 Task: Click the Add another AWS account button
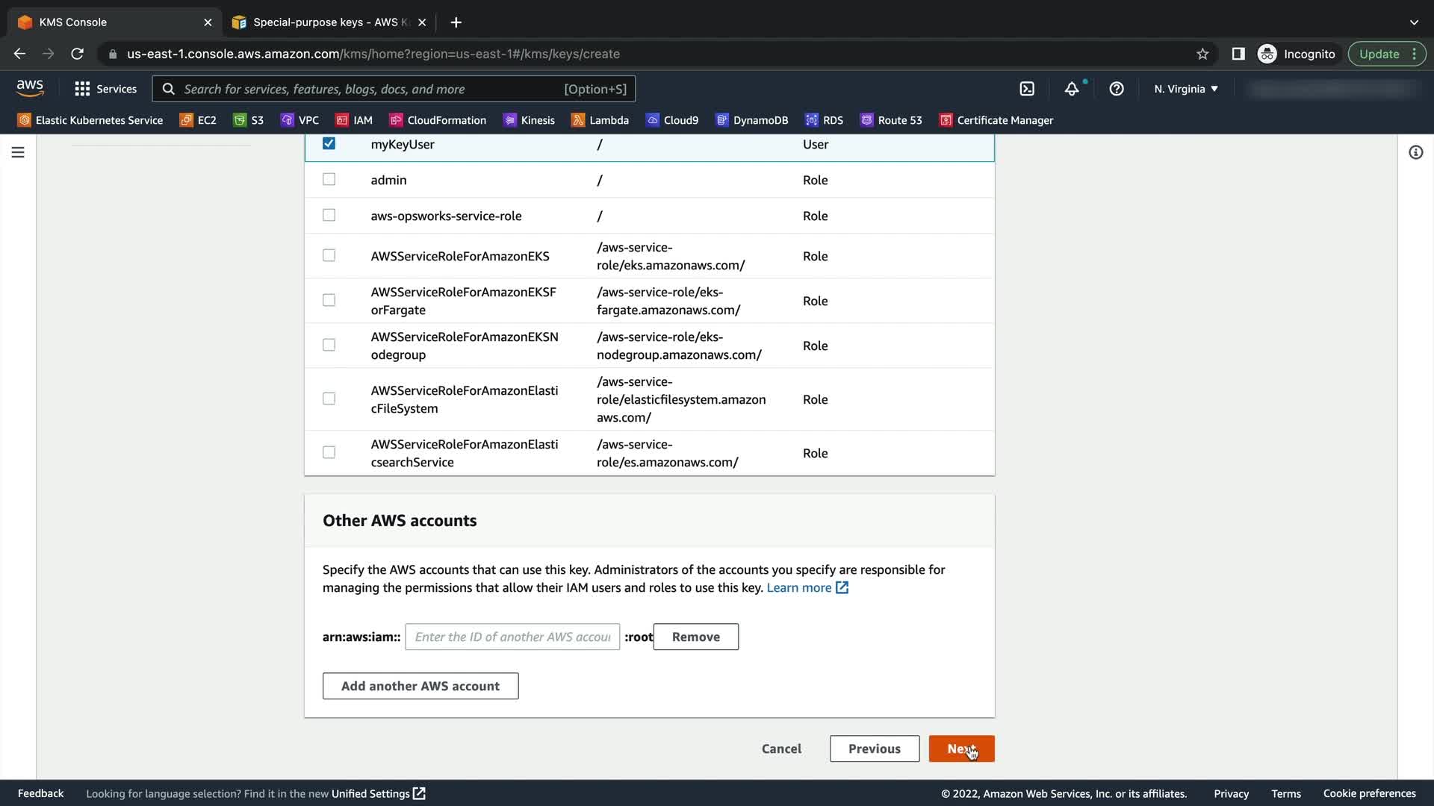[420, 686]
